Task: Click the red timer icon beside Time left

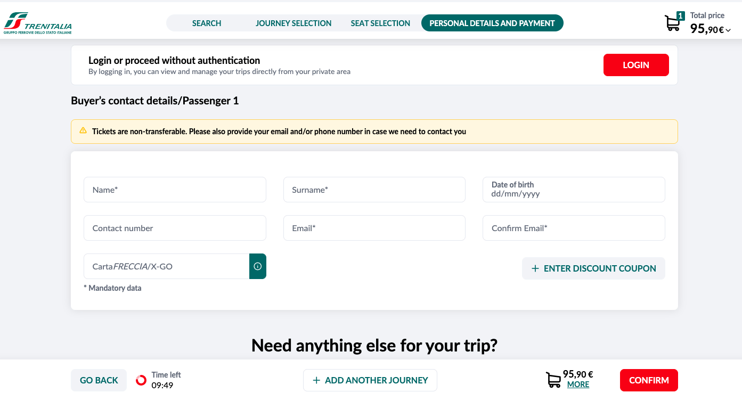Action: pos(141,380)
